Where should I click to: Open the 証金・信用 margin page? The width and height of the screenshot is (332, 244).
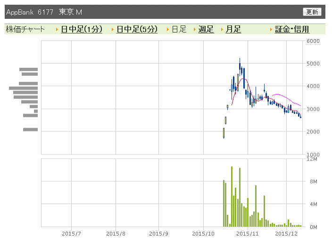(x=292, y=29)
